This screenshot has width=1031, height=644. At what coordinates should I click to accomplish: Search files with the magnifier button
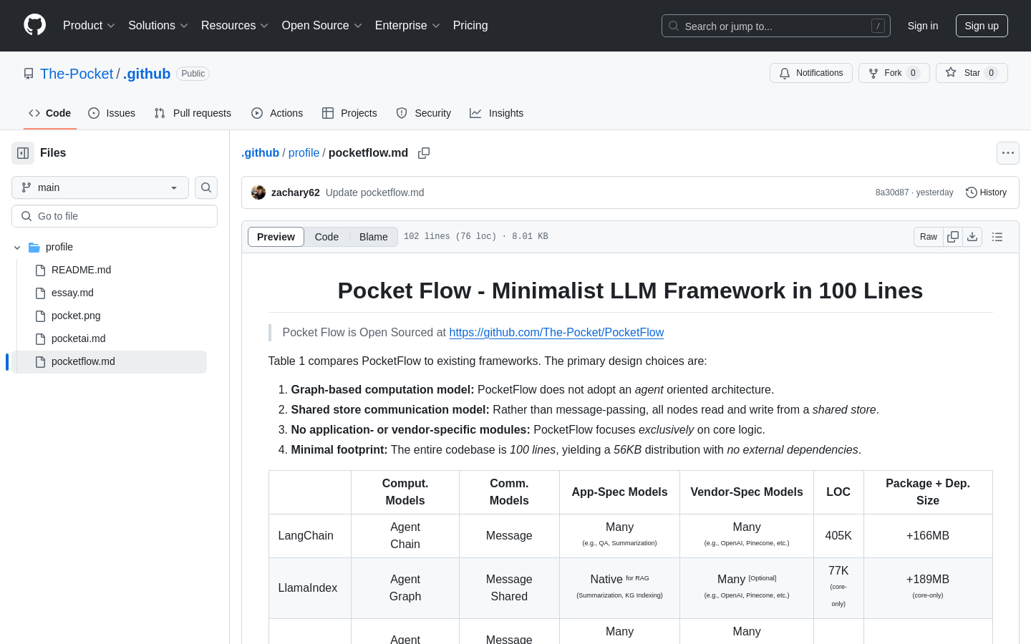click(x=206, y=187)
